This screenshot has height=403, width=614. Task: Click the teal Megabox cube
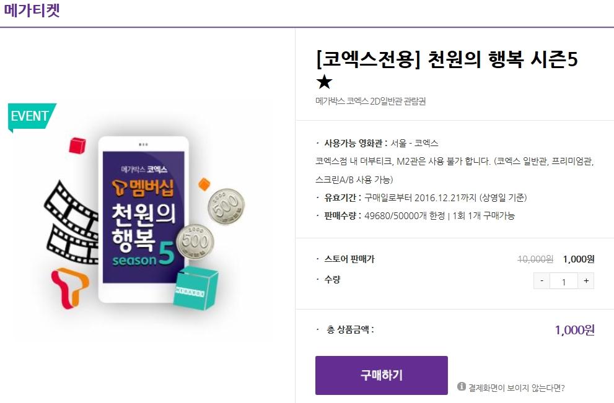[195, 288]
